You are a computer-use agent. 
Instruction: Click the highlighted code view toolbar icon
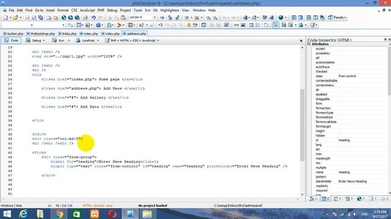[276, 25]
